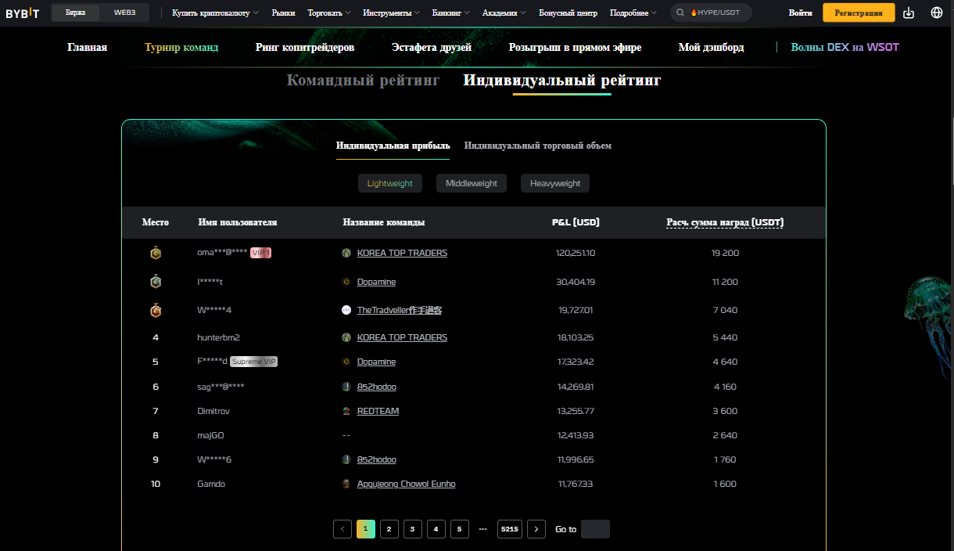Go to next page arrow

[536, 529]
